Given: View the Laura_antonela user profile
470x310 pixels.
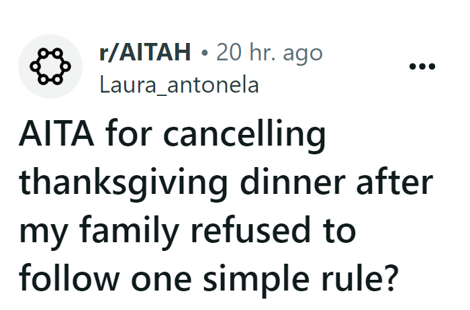Looking at the screenshot, I should 178,86.
